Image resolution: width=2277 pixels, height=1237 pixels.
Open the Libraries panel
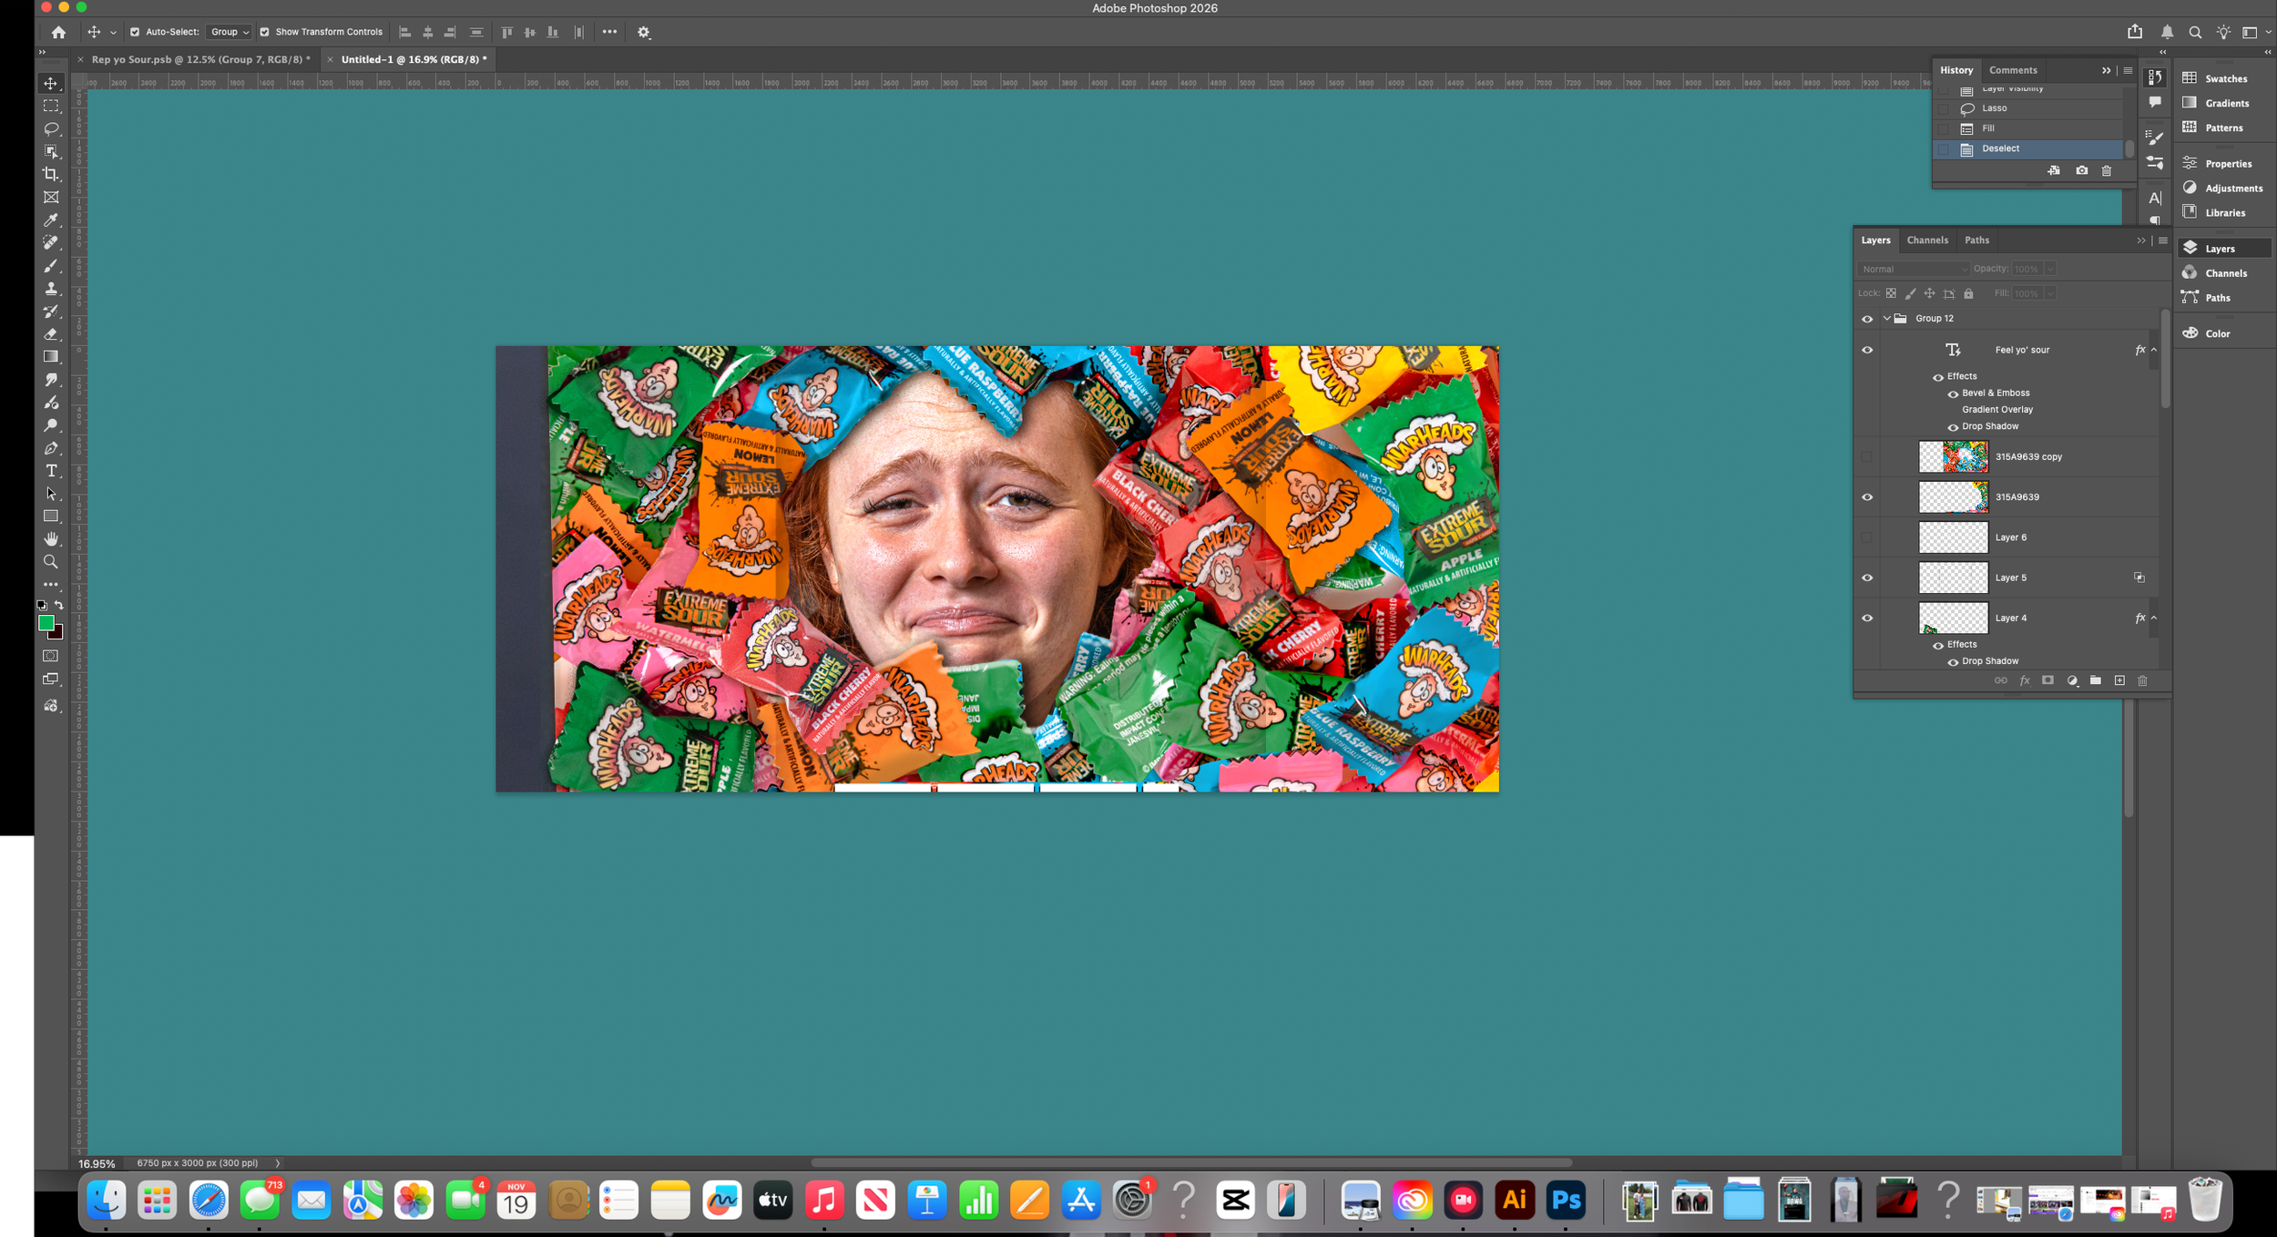pyautogui.click(x=2225, y=213)
